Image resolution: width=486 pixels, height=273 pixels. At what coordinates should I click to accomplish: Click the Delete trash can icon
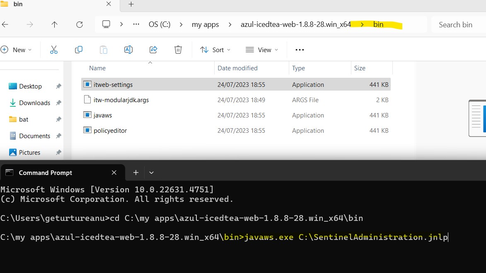point(178,50)
